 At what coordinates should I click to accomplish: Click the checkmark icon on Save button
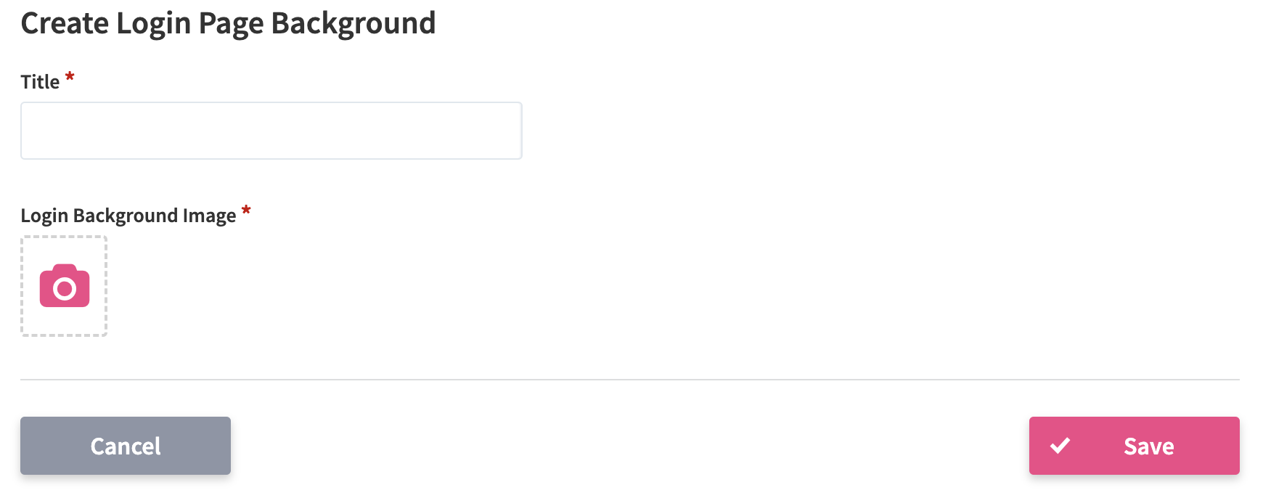click(1060, 446)
